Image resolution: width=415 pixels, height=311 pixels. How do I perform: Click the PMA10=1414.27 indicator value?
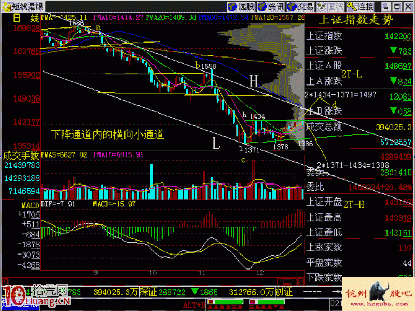pos(118,18)
